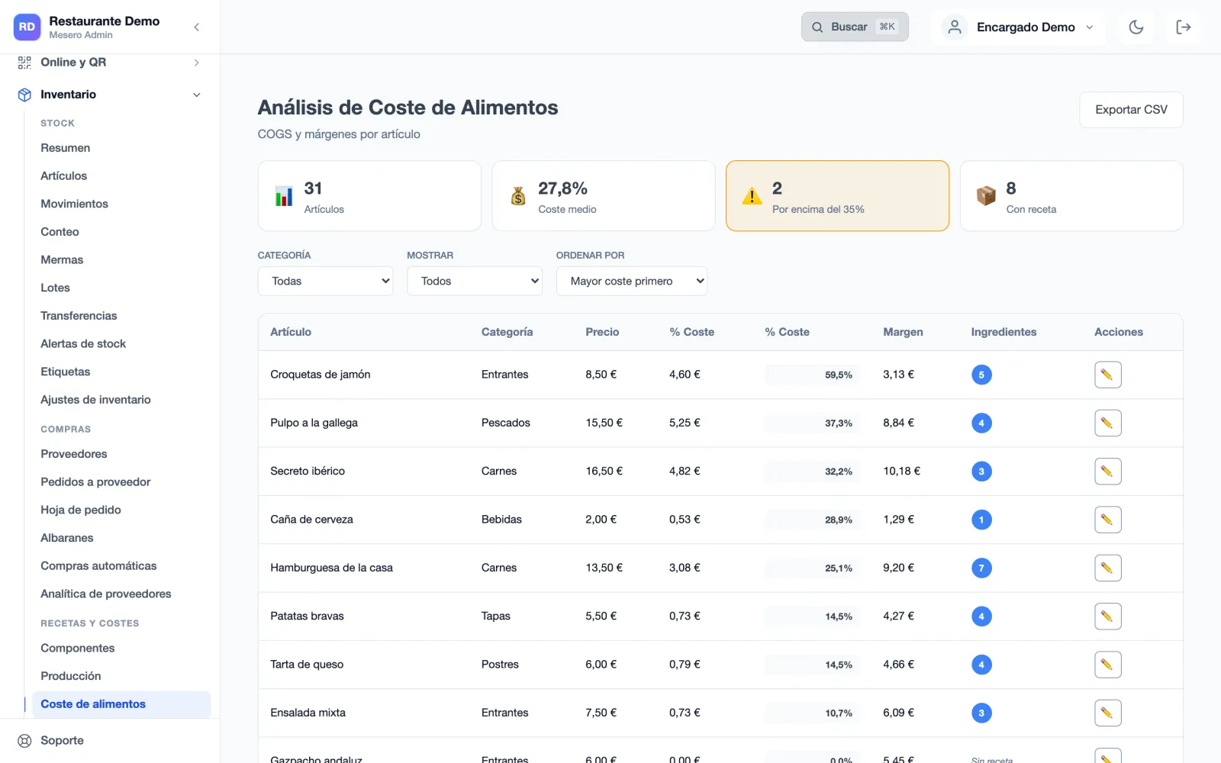Image resolution: width=1221 pixels, height=763 pixels.
Task: Click the Con receta summary card
Action: point(1071,195)
